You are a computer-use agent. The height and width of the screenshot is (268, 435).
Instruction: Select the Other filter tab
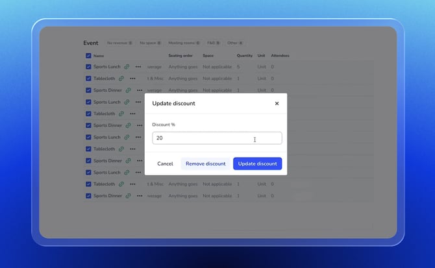[x=235, y=43]
